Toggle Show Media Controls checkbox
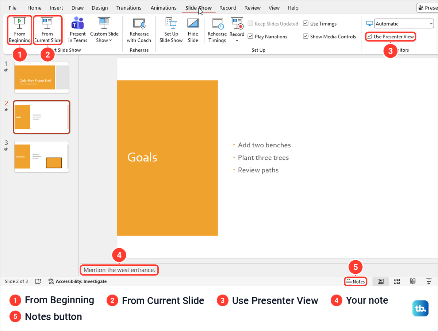Screen dimensions: 438x331 [306, 36]
